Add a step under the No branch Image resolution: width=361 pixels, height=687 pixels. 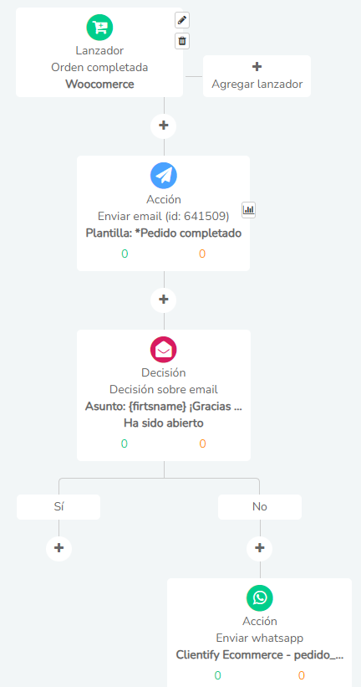(260, 548)
